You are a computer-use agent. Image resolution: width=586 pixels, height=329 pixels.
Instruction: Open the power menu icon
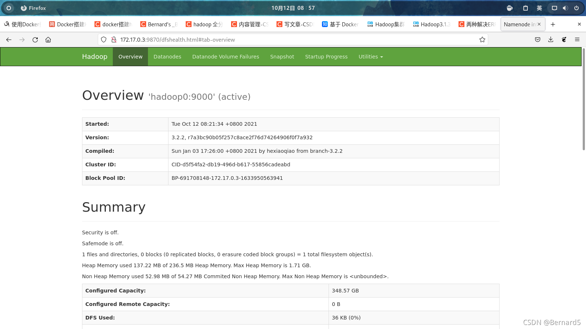click(576, 8)
